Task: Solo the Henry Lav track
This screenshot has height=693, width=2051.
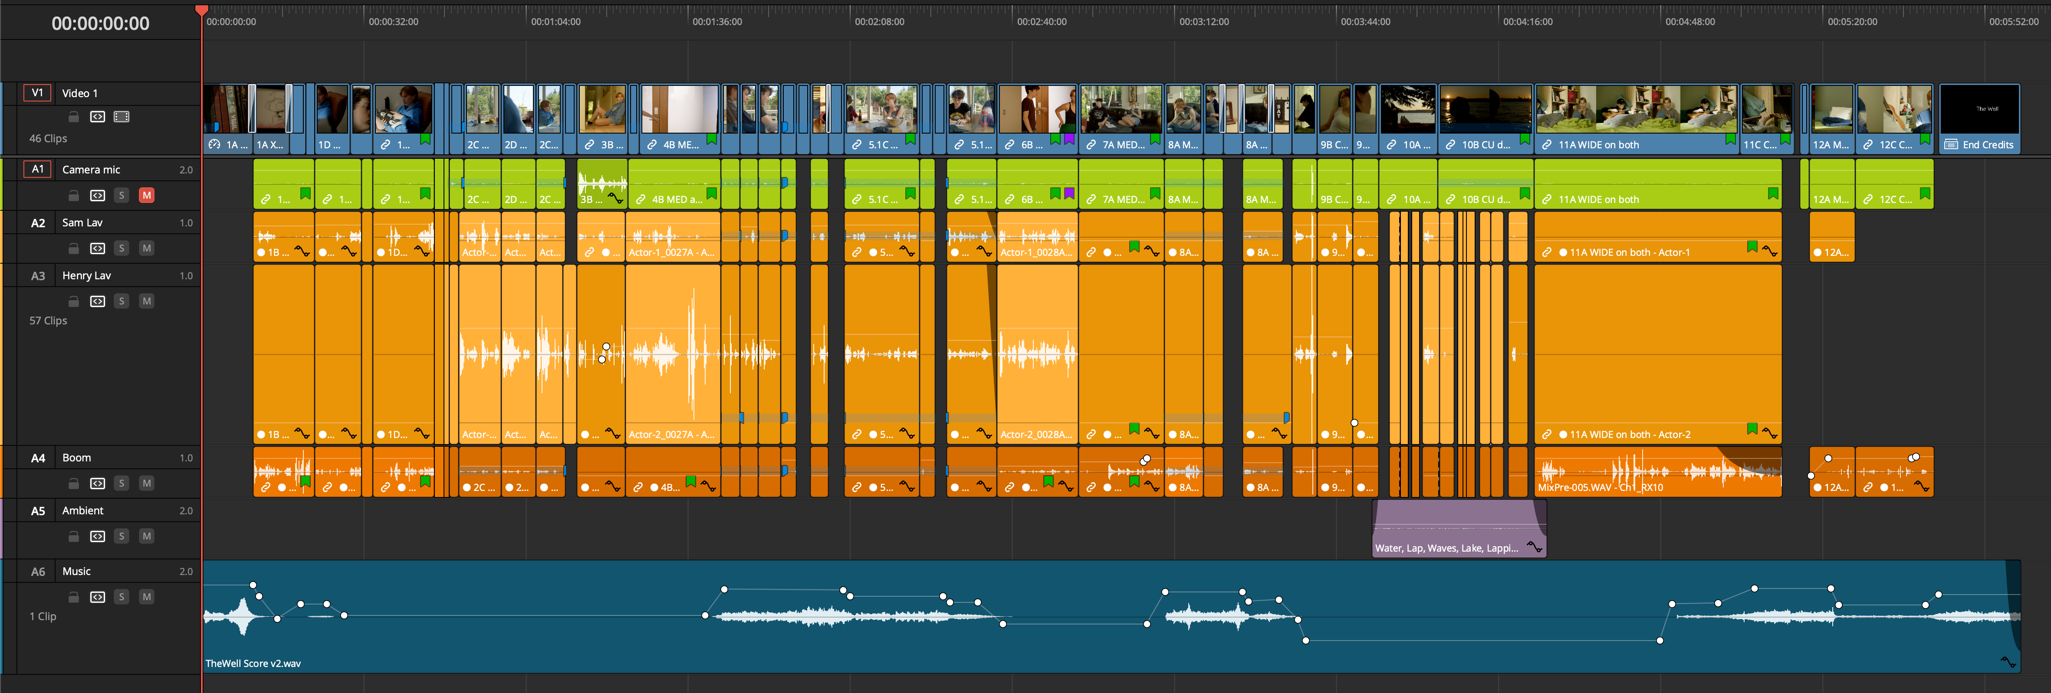Action: [121, 301]
